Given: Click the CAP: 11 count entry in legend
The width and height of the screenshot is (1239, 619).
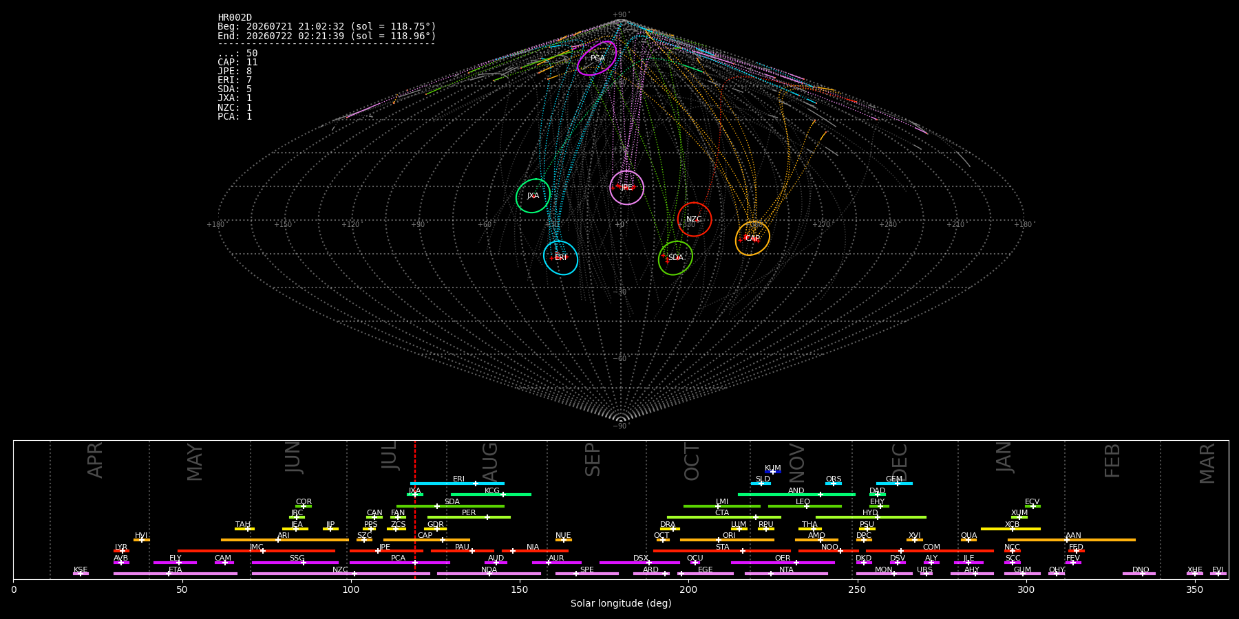Looking at the screenshot, I should pos(237,63).
